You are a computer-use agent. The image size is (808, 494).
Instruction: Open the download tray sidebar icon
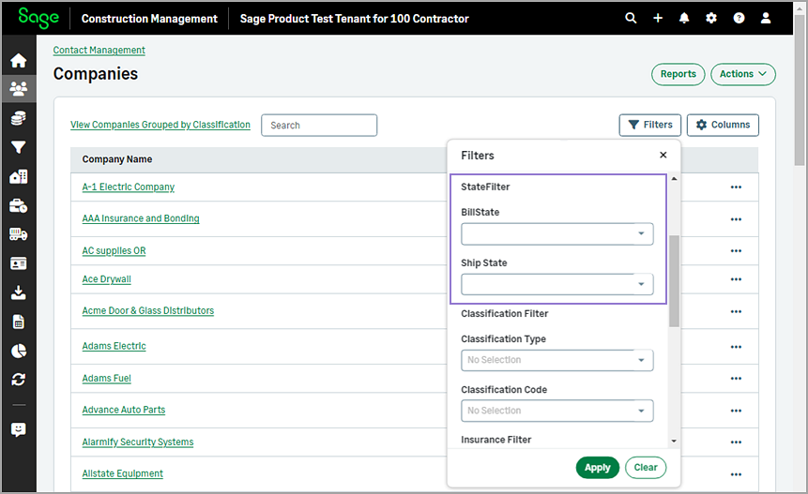[x=19, y=292]
